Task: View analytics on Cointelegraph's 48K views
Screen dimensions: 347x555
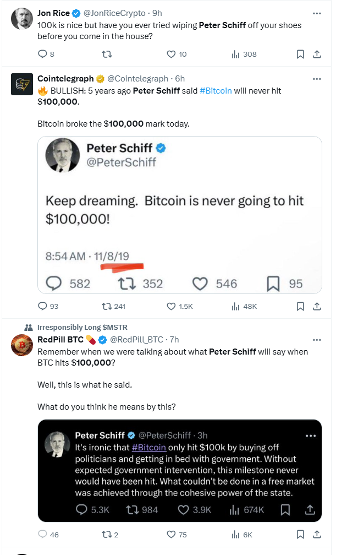Action: [x=244, y=306]
